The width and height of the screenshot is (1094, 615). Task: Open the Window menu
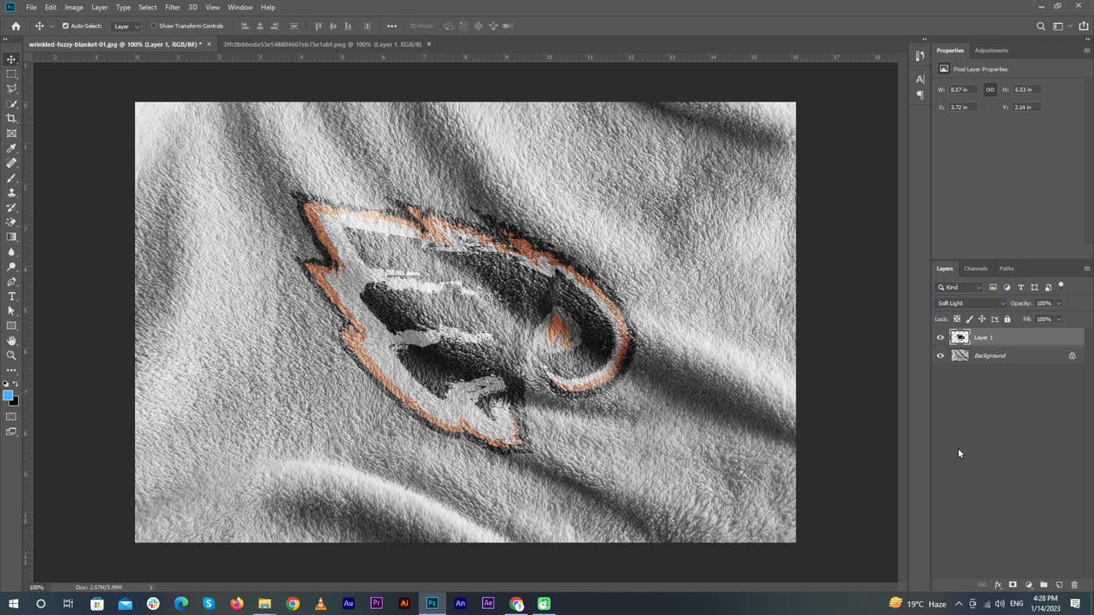[x=240, y=7]
